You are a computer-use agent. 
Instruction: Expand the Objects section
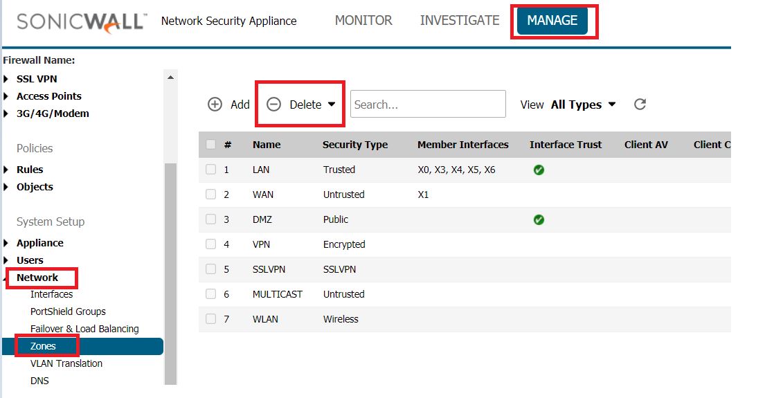click(x=6, y=187)
